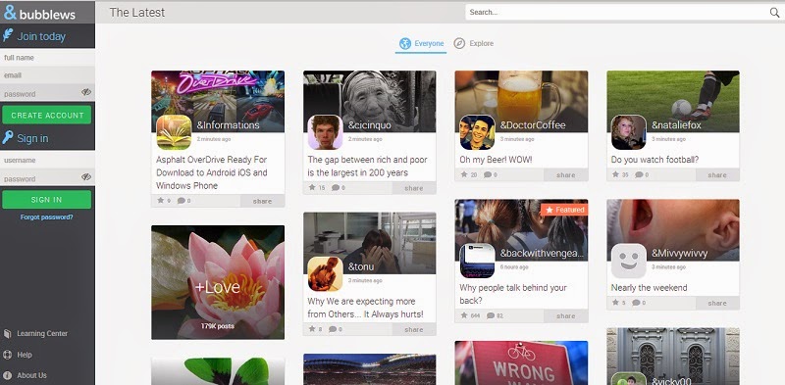The height and width of the screenshot is (385, 785).
Task: Share the rich and poor gap post
Action: (414, 188)
